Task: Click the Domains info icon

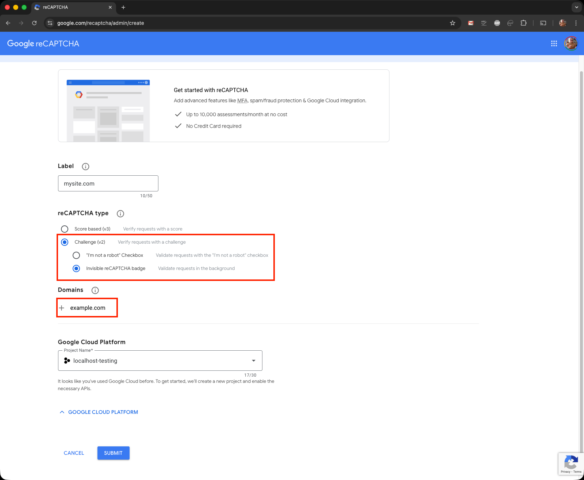Action: coord(95,290)
